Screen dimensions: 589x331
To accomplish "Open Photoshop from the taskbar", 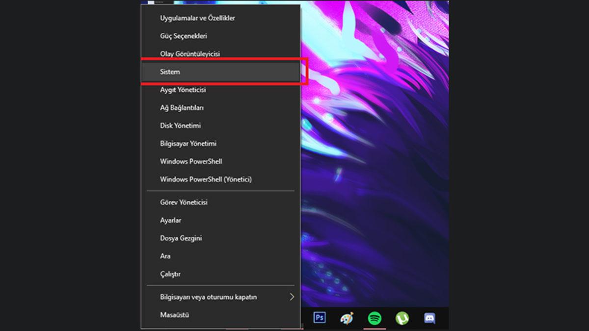I will pos(320,318).
